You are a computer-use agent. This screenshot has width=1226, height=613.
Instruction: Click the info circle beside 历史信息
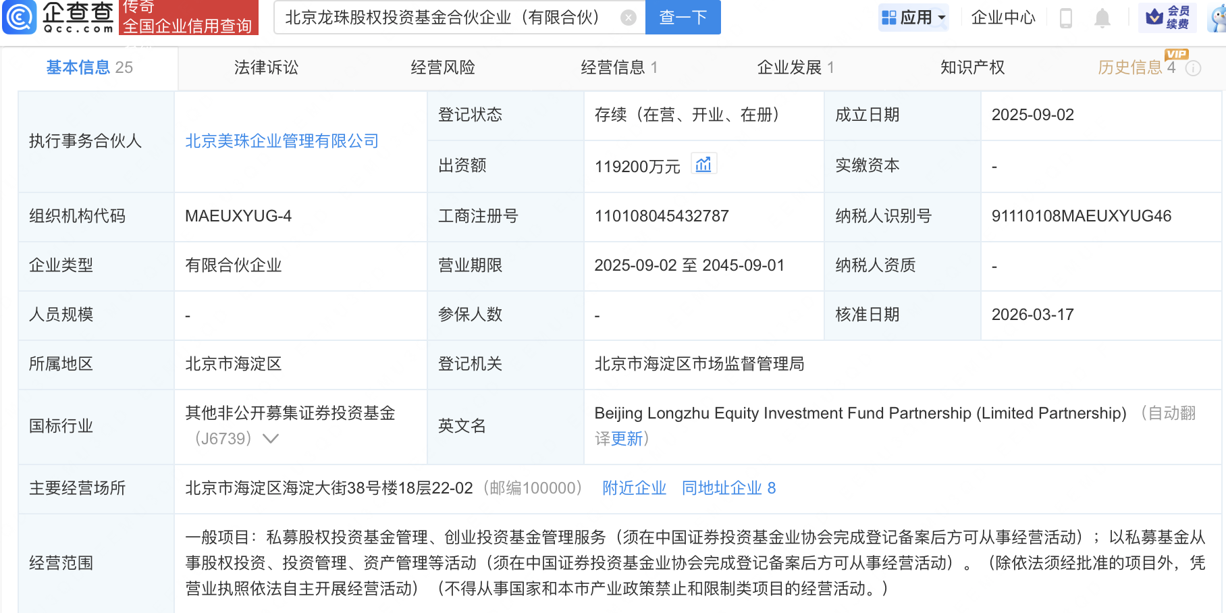coord(1194,68)
